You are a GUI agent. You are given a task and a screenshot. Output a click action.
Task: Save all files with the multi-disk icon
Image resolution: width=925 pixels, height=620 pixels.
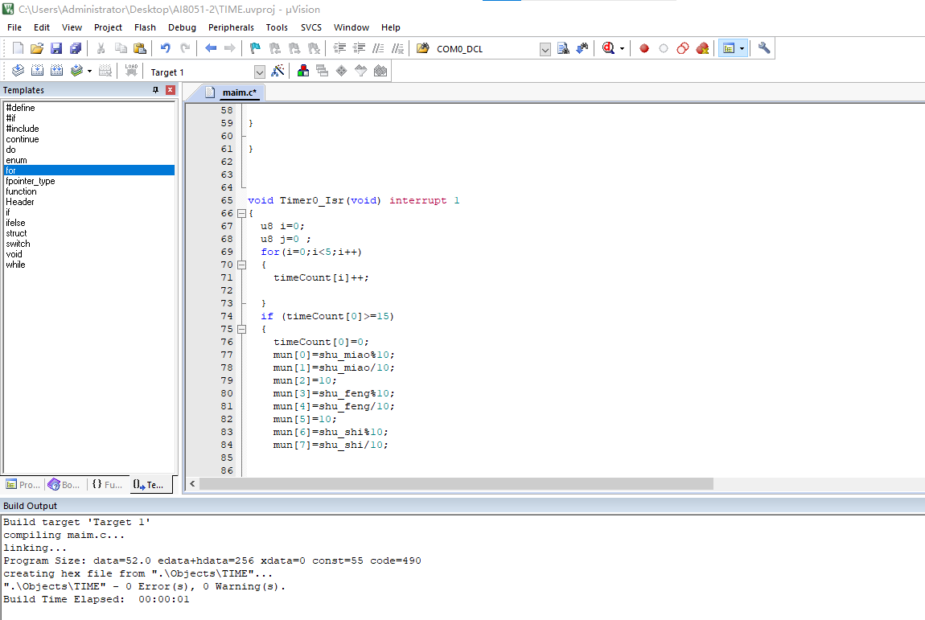coord(76,48)
